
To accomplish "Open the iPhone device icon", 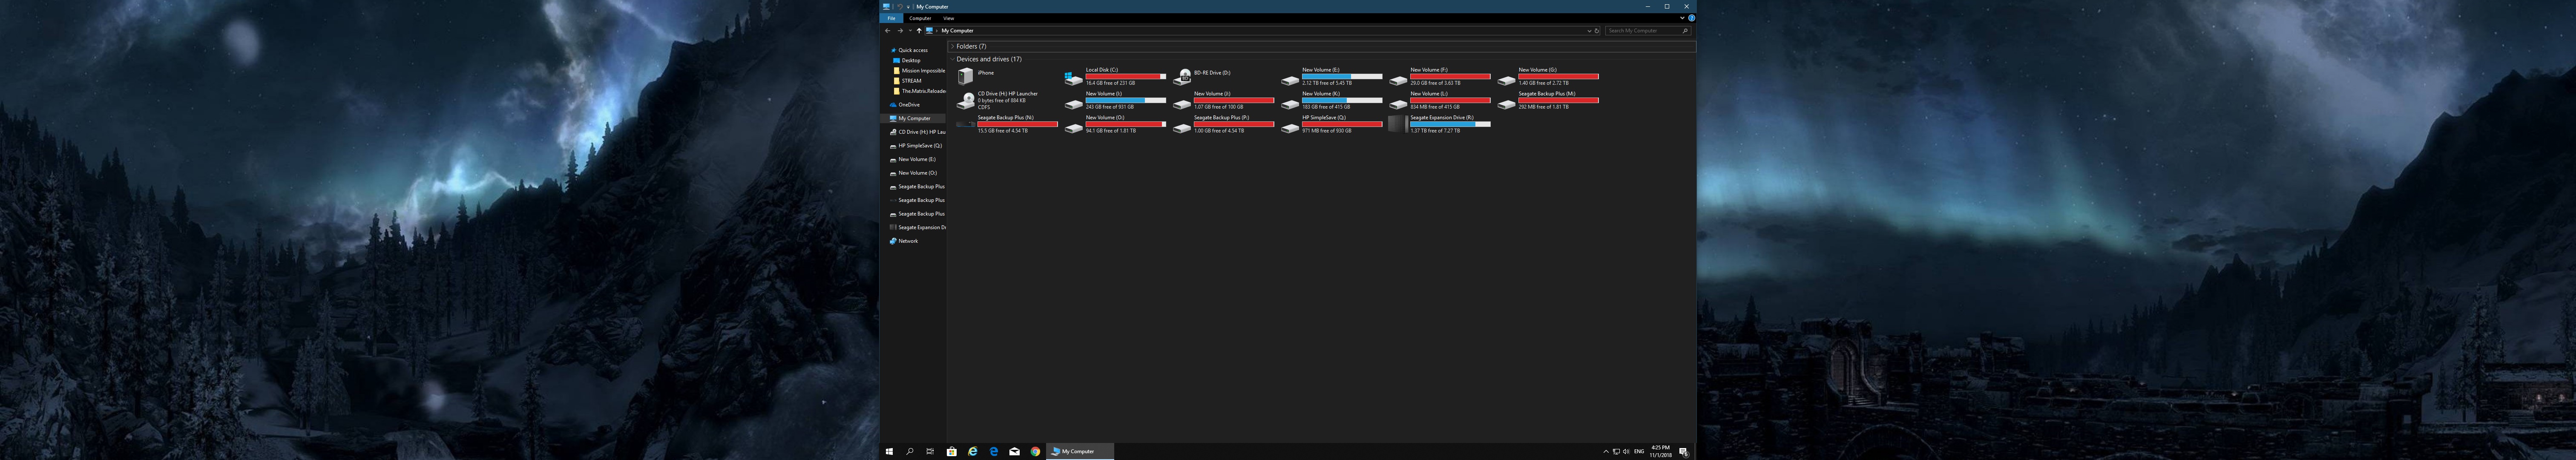I will tap(965, 76).
